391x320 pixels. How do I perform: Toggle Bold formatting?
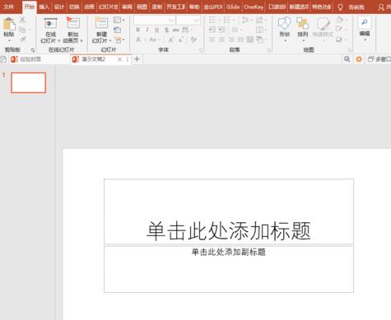pyautogui.click(x=138, y=30)
